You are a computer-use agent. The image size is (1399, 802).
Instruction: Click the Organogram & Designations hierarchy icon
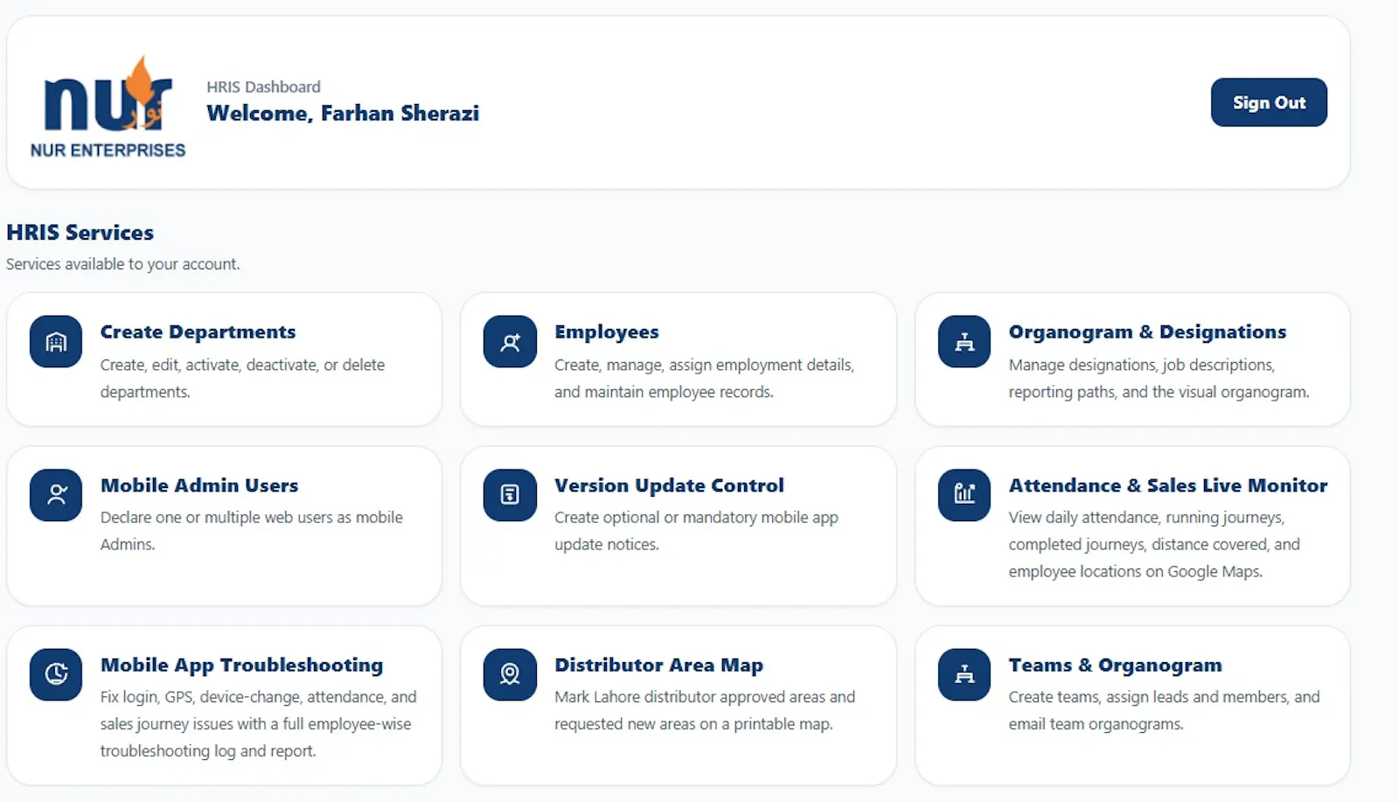click(x=964, y=342)
